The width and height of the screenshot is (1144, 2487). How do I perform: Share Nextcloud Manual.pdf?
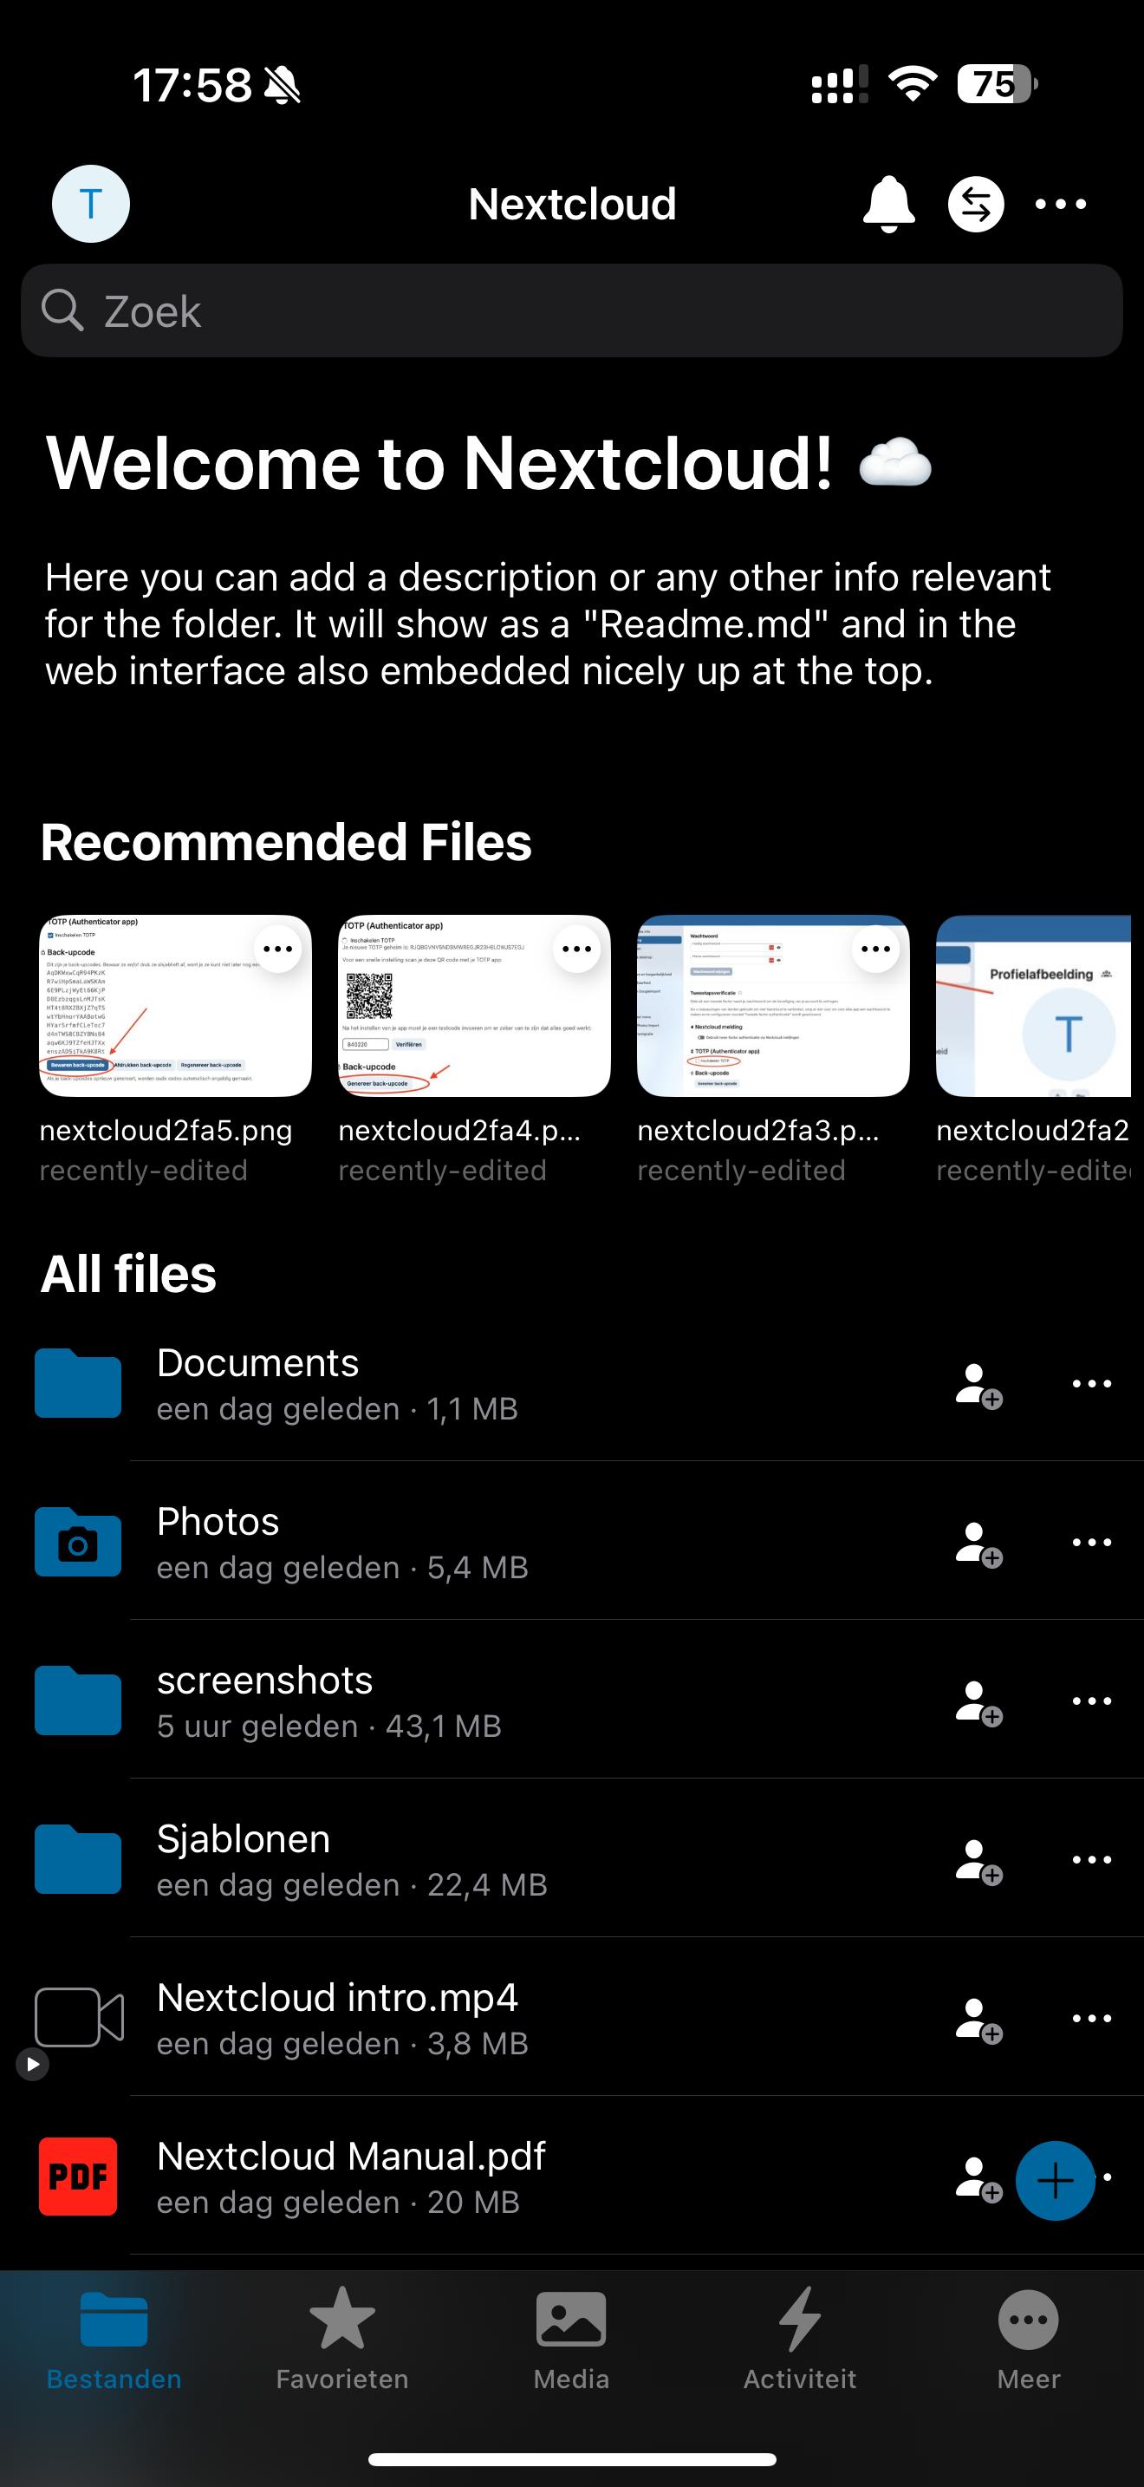coord(978,2179)
